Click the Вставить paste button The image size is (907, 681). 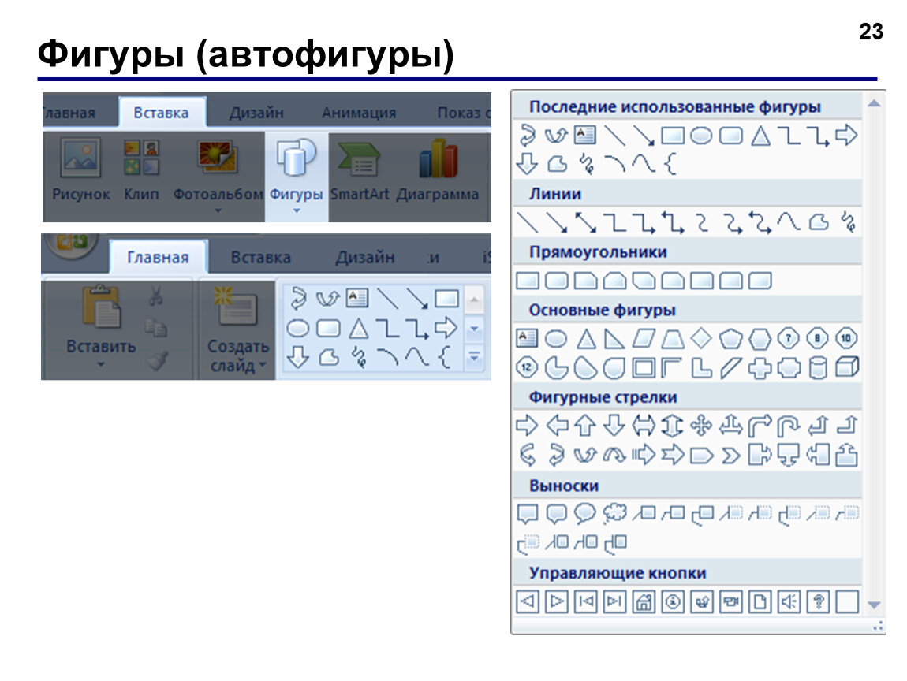pos(101,318)
